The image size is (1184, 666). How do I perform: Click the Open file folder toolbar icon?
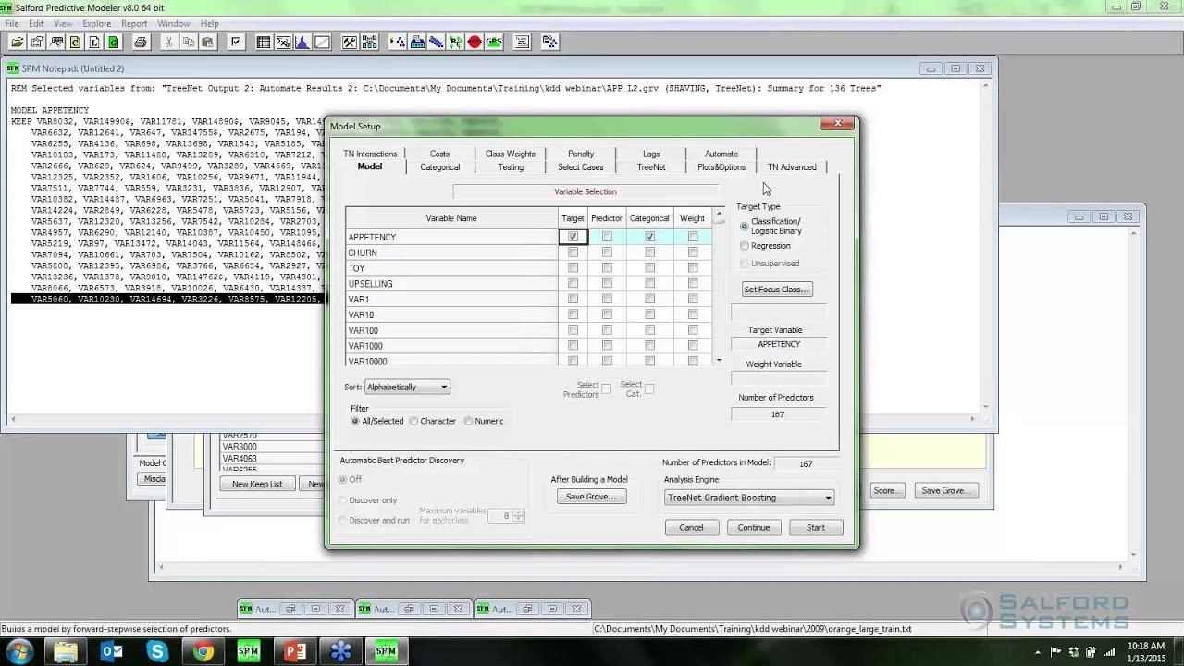click(x=18, y=42)
